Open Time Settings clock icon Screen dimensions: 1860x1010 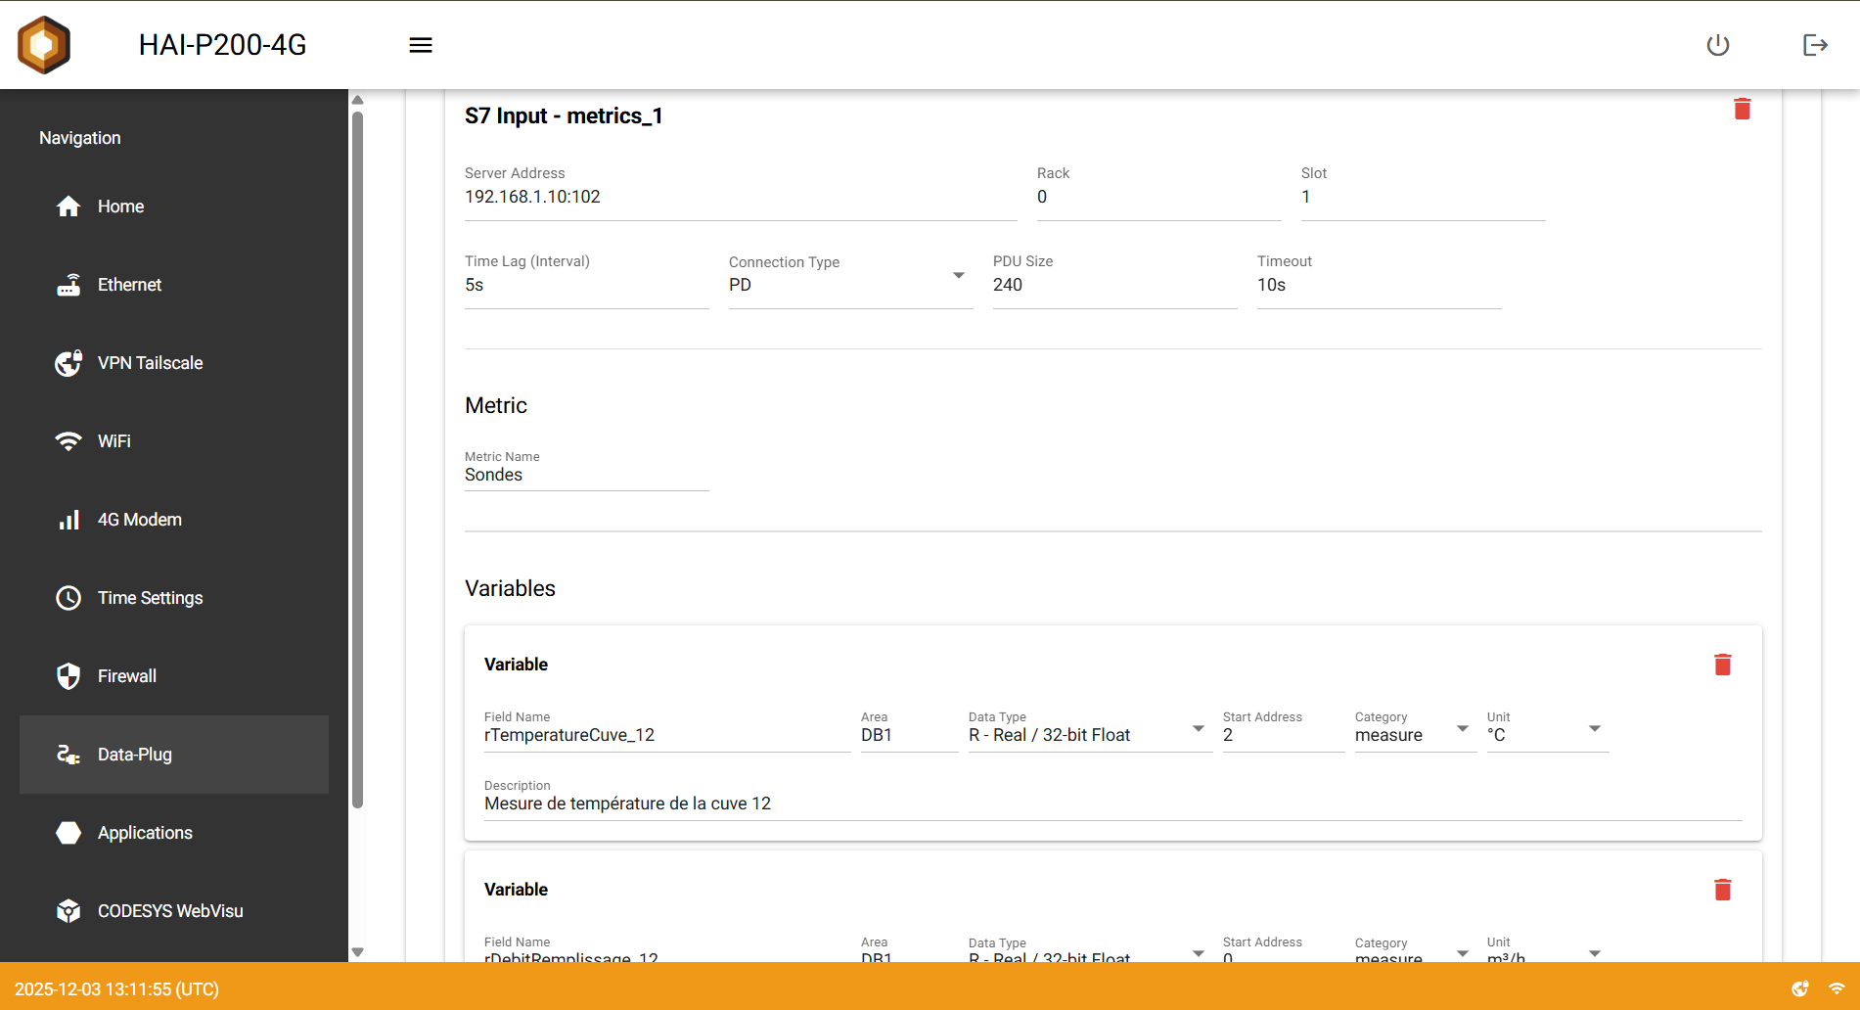(68, 597)
